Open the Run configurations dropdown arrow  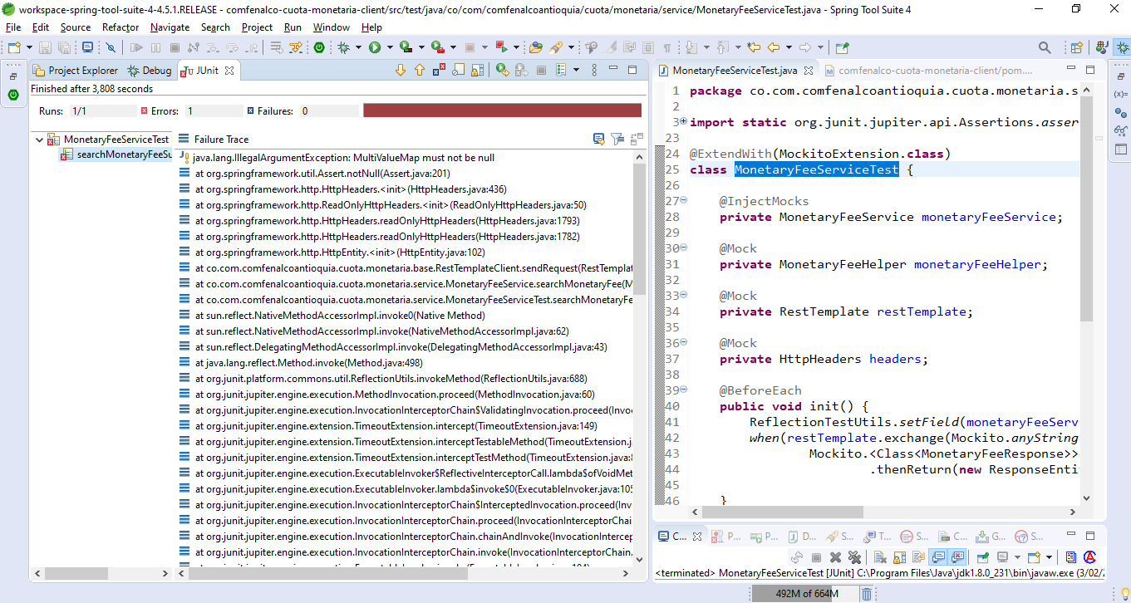(390, 47)
